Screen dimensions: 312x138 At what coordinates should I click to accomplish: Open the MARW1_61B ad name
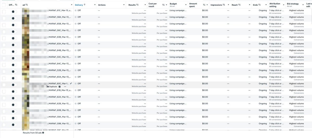pyautogui.click(x=59, y=90)
